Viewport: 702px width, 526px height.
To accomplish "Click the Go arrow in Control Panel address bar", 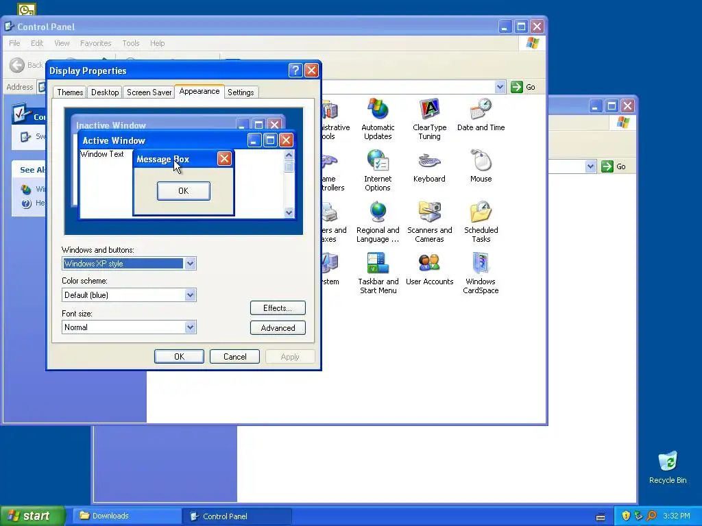I will point(517,87).
